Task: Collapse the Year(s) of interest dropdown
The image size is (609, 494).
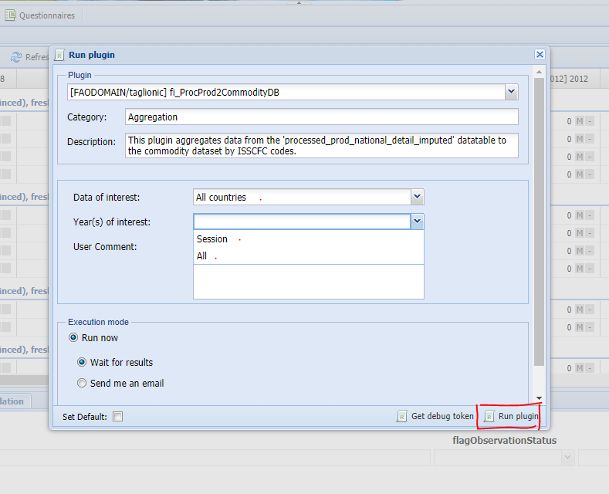Action: 417,222
